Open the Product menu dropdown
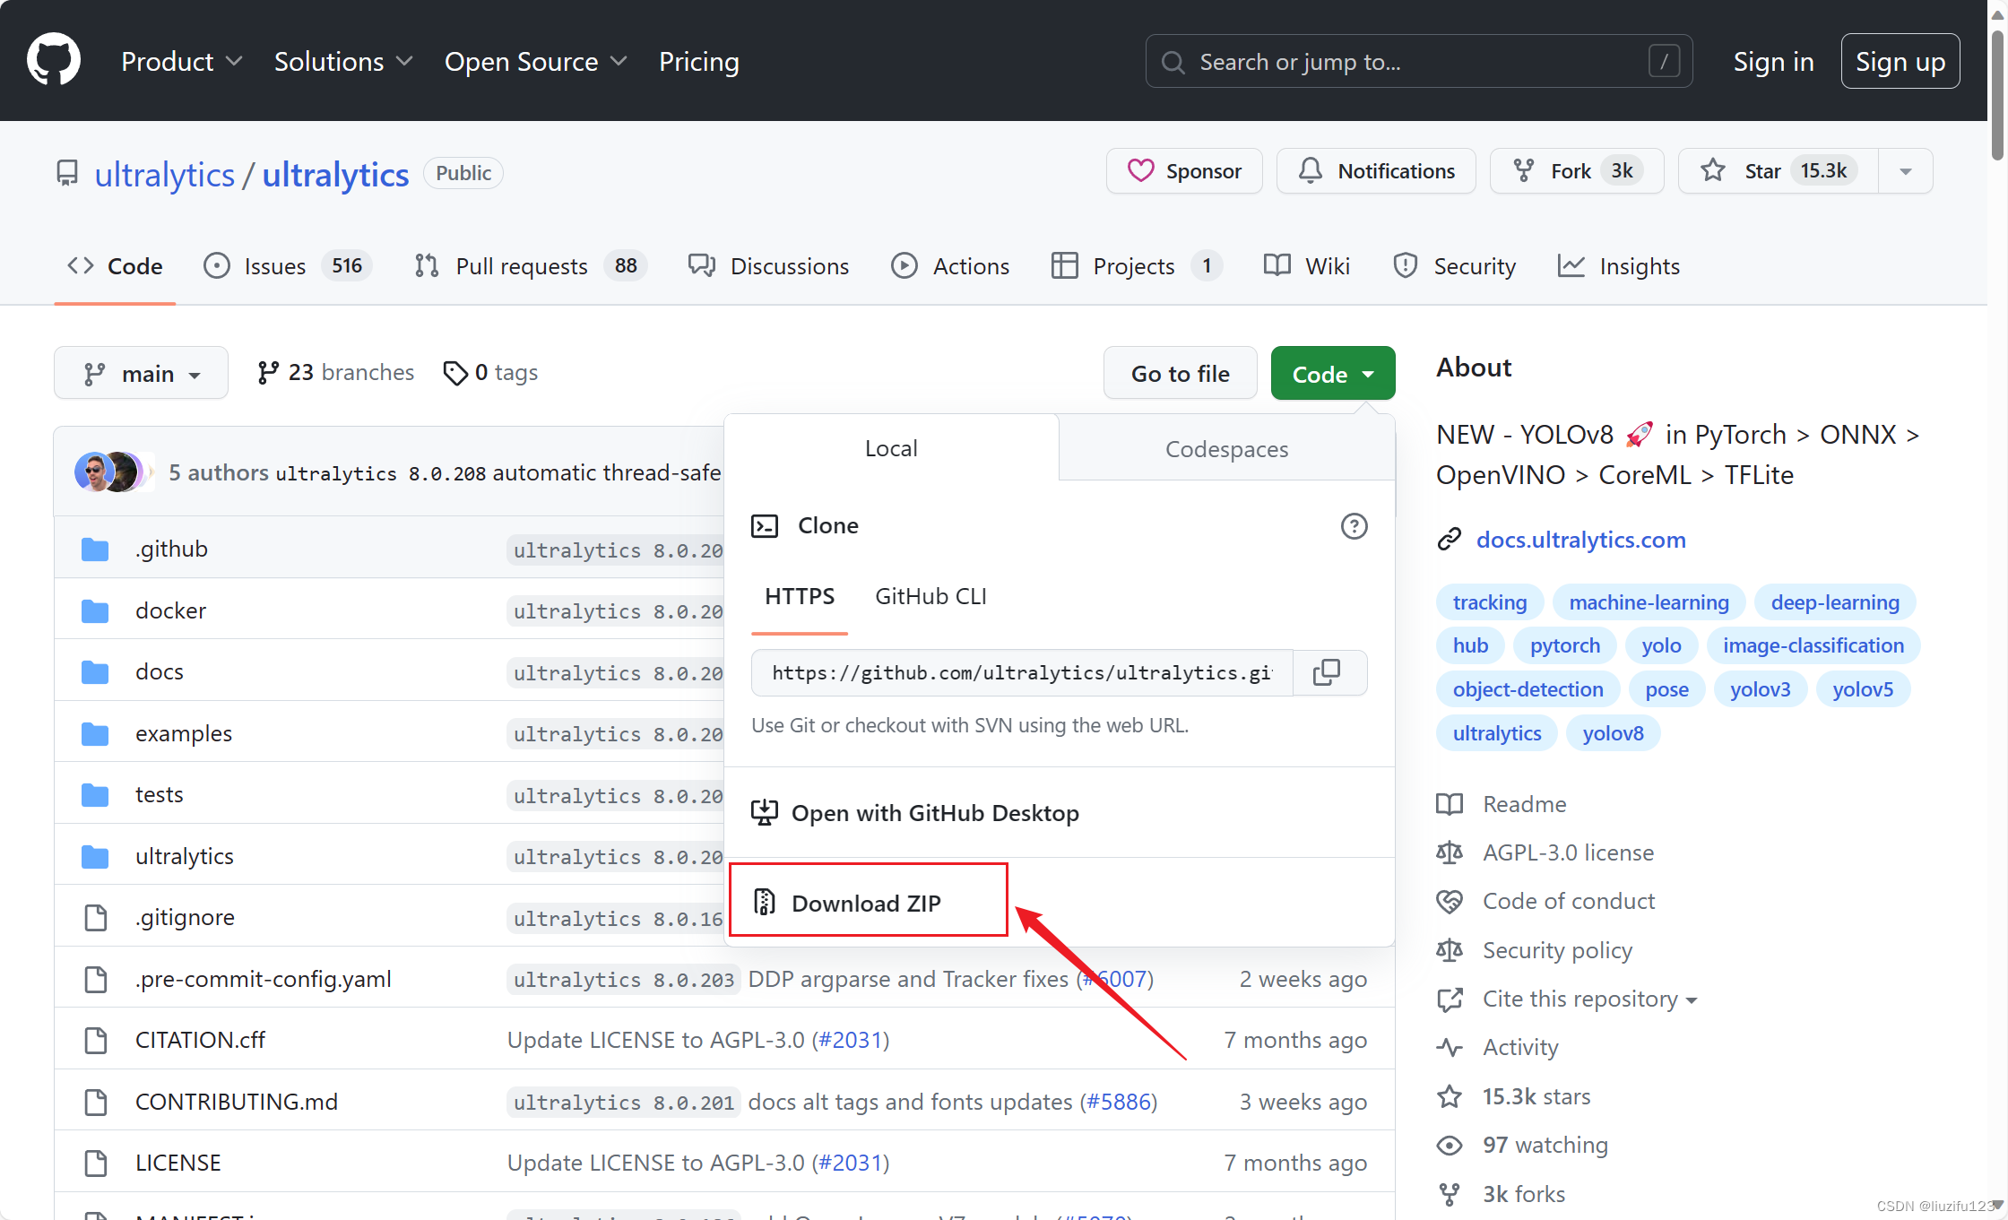 (x=182, y=62)
